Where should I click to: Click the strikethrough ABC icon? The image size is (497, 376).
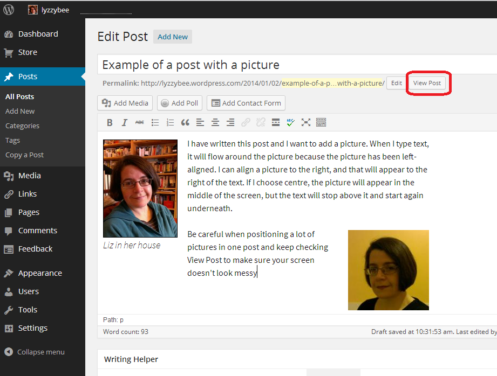tap(140, 123)
